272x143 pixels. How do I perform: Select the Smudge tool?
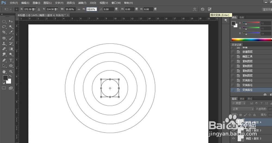tap(4, 54)
